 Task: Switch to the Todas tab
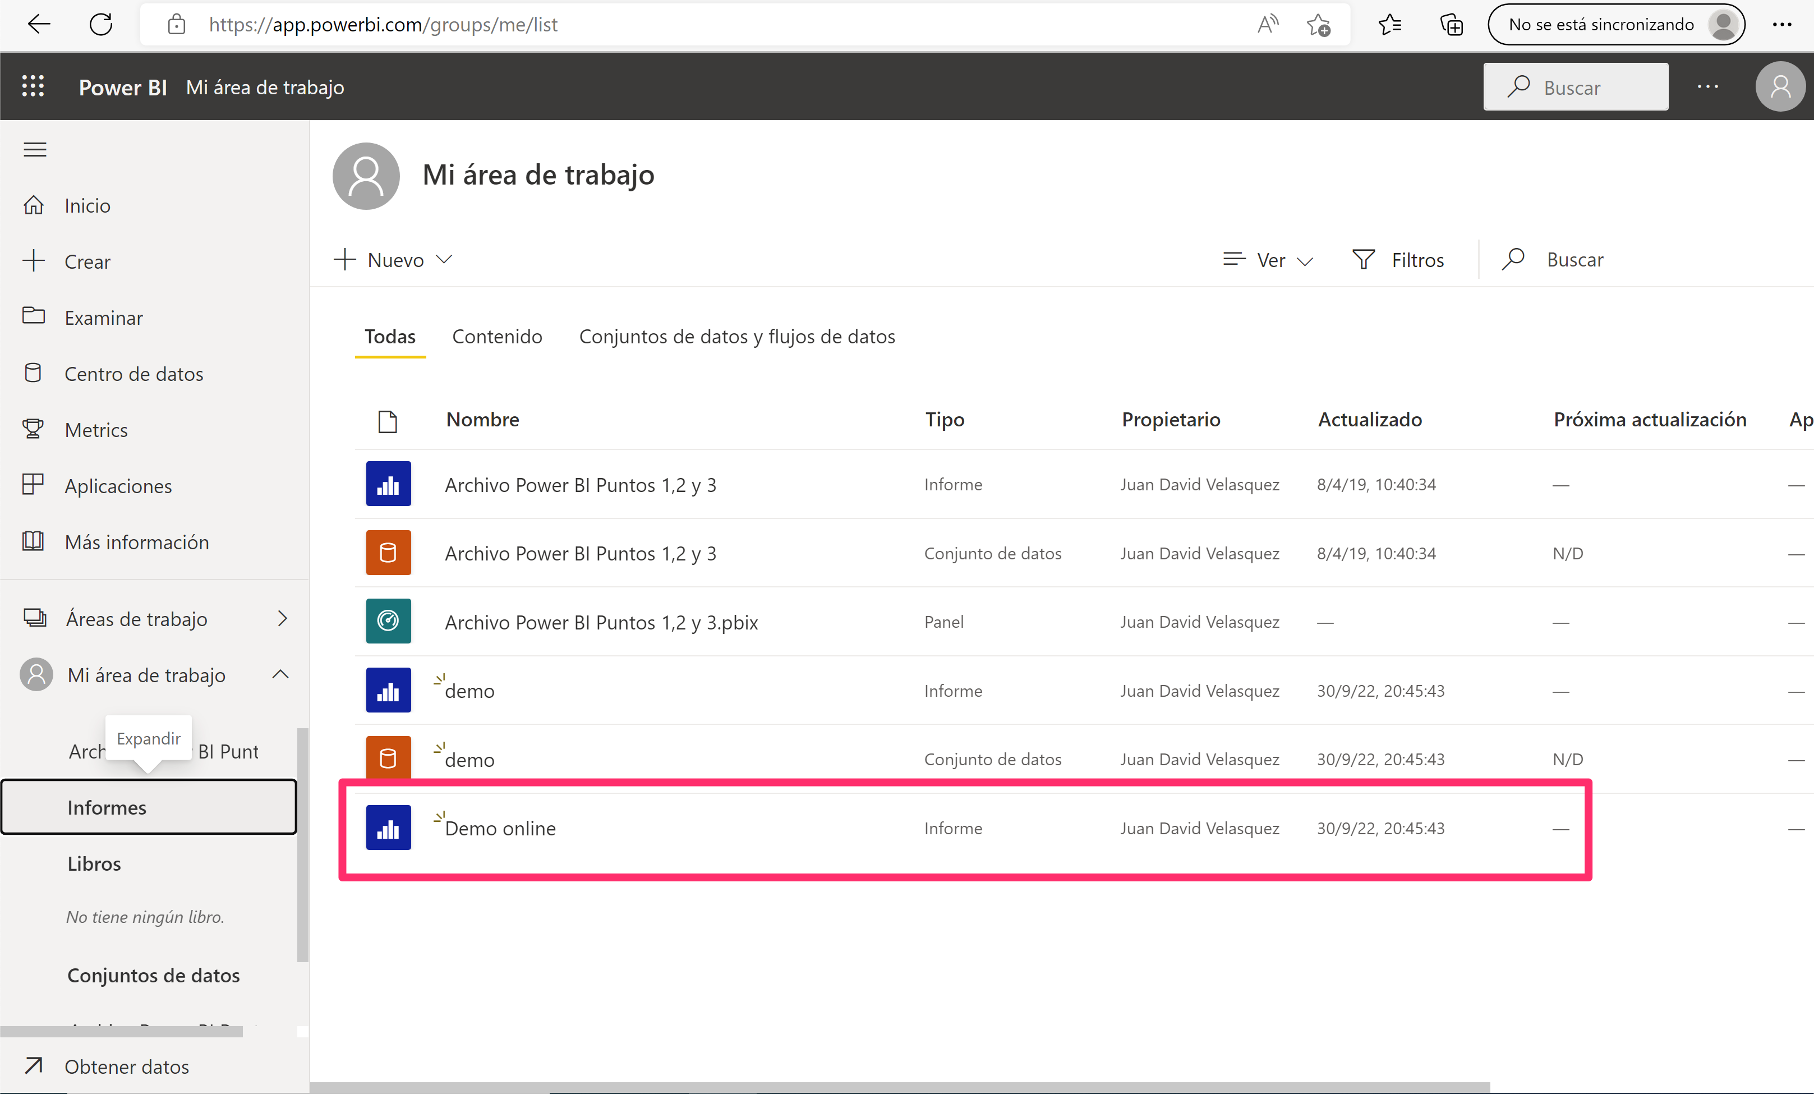point(390,337)
